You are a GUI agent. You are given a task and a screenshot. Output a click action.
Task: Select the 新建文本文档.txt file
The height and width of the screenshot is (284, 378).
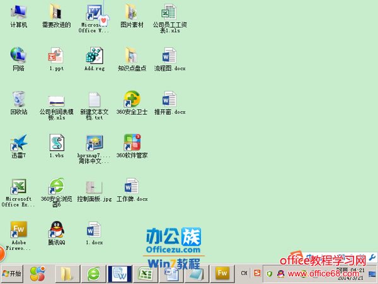94,106
